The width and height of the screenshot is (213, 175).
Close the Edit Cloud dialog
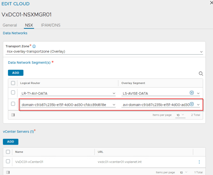[x=211, y=3]
